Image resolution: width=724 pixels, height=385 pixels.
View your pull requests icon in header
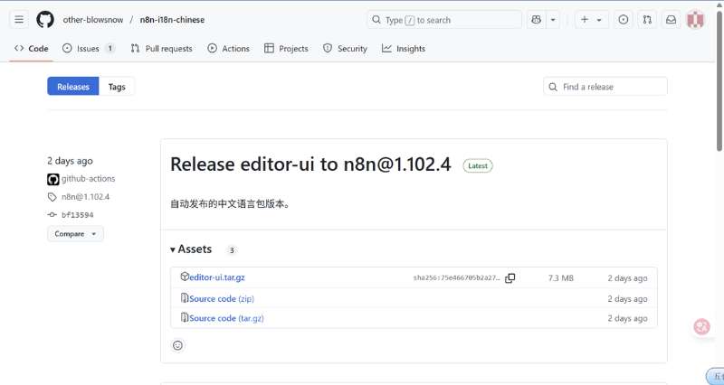pyautogui.click(x=647, y=20)
